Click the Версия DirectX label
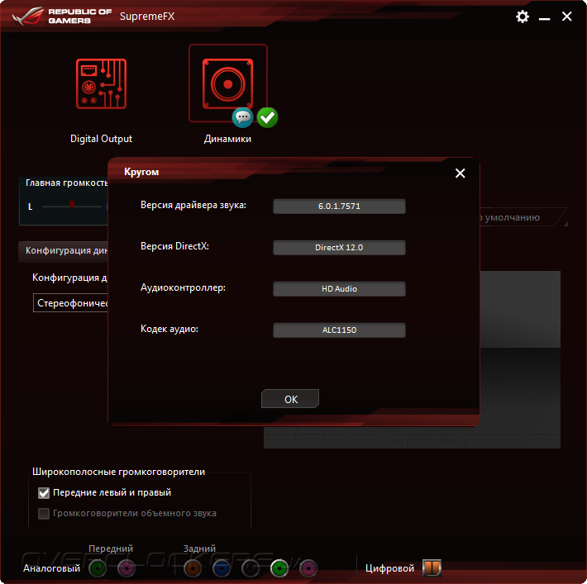The image size is (587, 584). [174, 246]
